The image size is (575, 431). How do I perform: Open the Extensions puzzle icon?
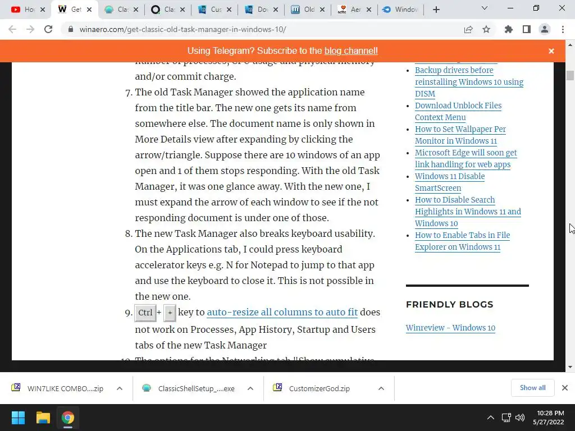point(508,29)
